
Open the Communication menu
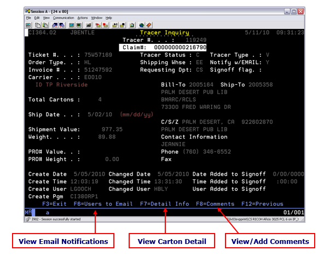[63, 18]
